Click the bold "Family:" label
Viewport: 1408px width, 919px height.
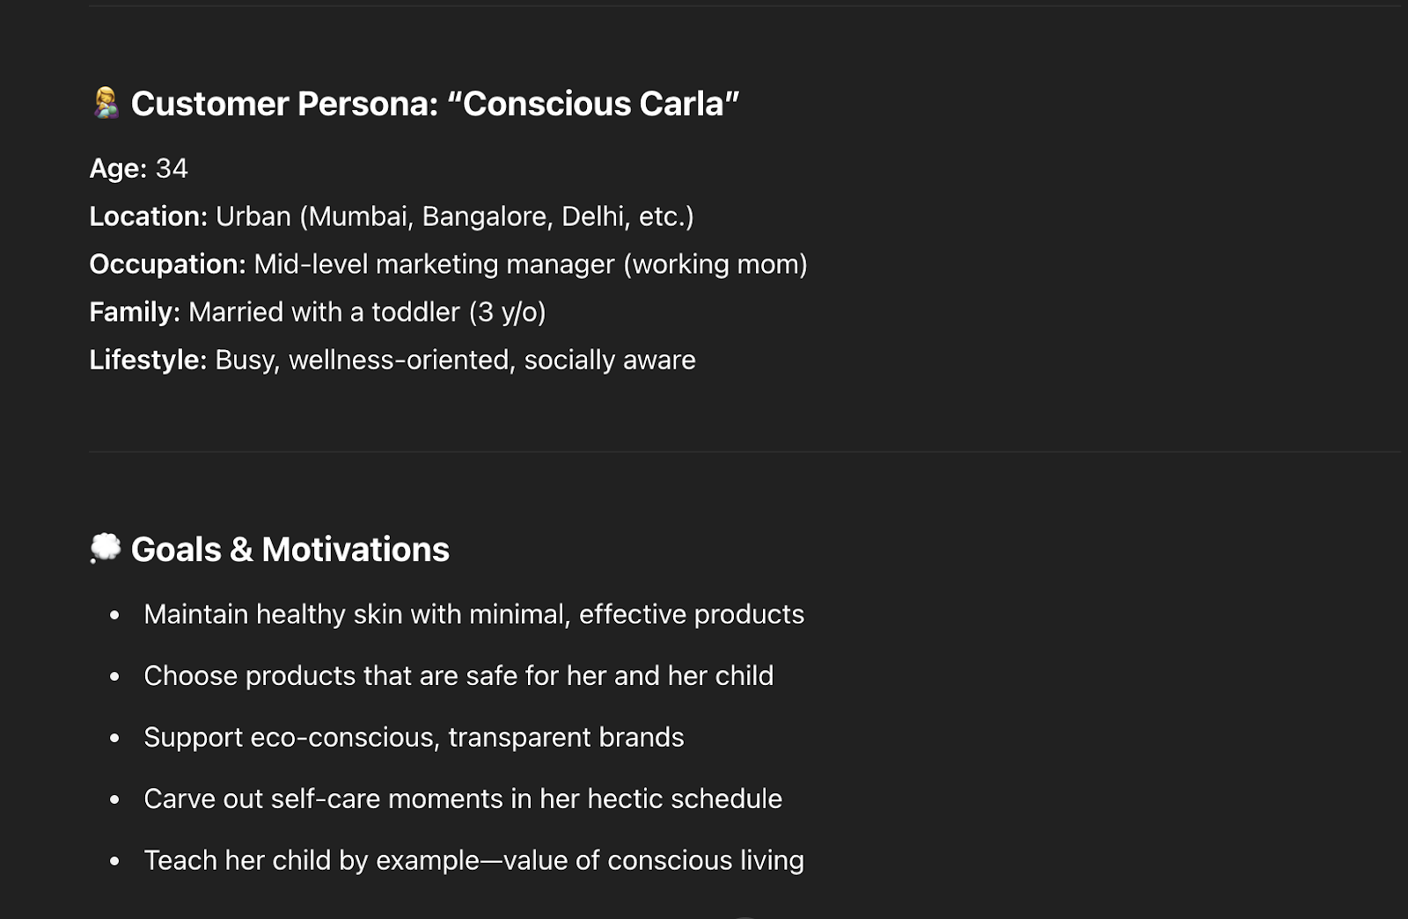(x=135, y=312)
